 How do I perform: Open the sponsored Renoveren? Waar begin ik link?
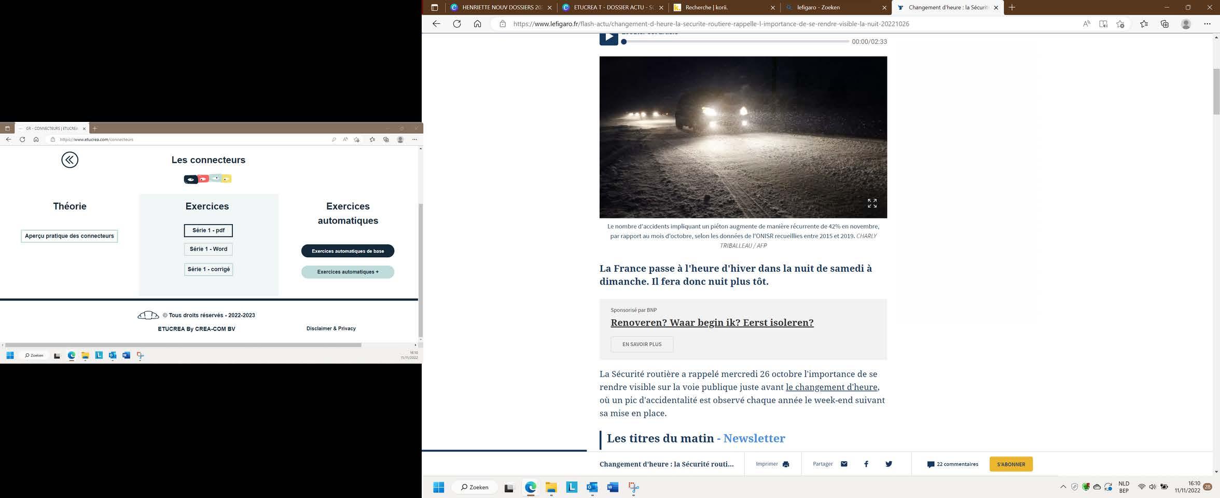pyautogui.click(x=712, y=323)
